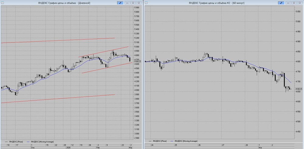Click the 4 000 label on daily price axis
Screen dimensions: 304x149
pos(137,90)
